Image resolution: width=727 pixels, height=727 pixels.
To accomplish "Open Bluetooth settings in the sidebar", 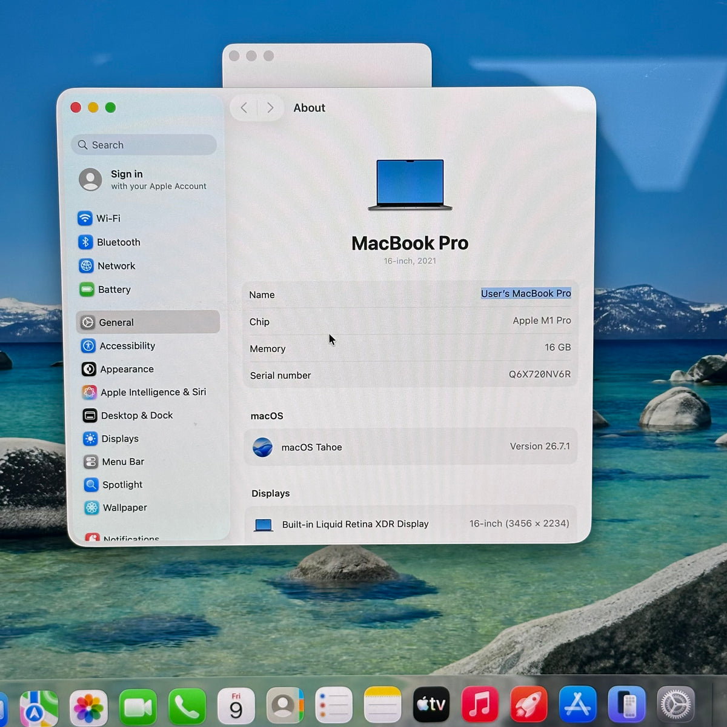I will click(110, 242).
